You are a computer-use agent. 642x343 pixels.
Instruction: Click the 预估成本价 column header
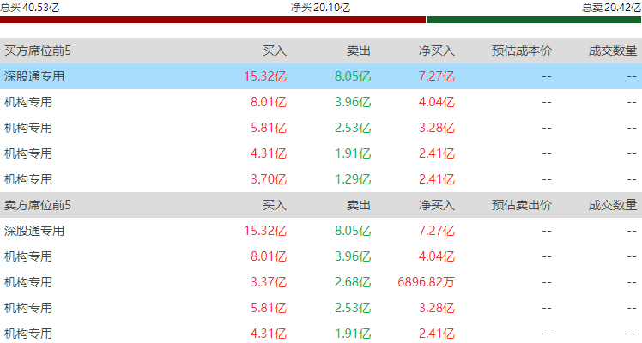(522, 51)
